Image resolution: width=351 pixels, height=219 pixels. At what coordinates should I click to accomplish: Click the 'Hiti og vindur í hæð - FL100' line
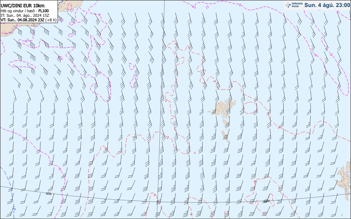pos(25,11)
